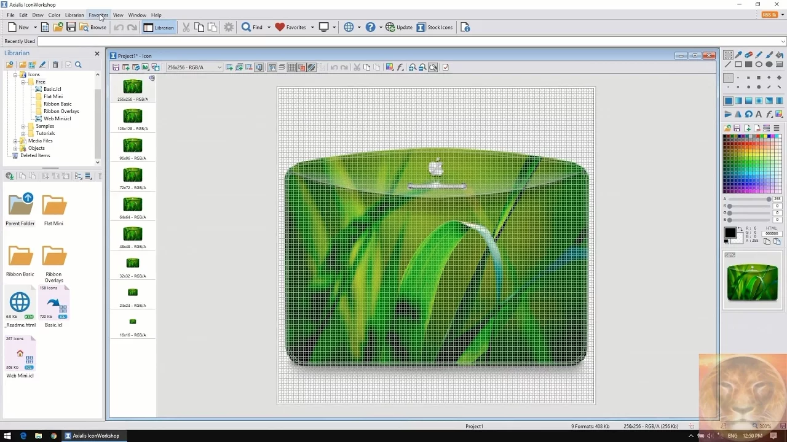Copy HTML color code icon
Viewport: 787px width, 442px height.
coord(767,241)
